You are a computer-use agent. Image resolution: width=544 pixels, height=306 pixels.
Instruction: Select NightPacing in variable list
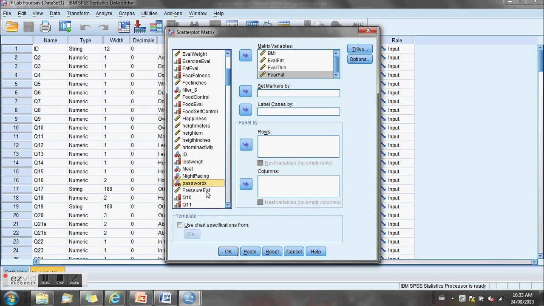(195, 176)
